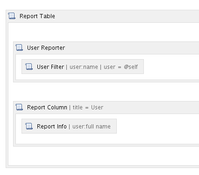Select the User Filter label

click(50, 67)
